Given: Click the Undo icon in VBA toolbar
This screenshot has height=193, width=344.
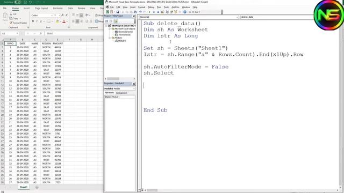Looking at the screenshot, I should coord(140,12).
